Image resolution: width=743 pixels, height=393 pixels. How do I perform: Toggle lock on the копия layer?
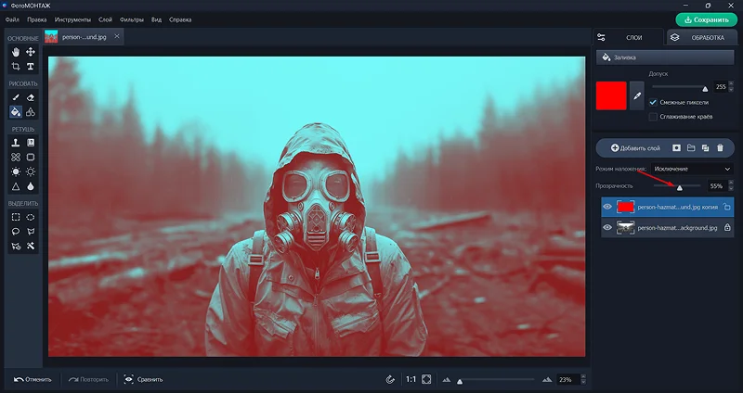click(x=726, y=207)
